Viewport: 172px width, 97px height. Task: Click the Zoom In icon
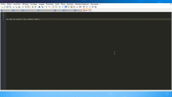point(46,7)
